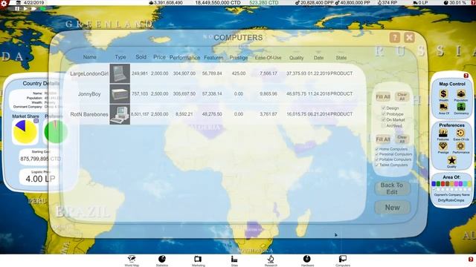The width and height of the screenshot is (476, 267).
Task: Toggle the Design state checkbox
Action: tap(384, 108)
